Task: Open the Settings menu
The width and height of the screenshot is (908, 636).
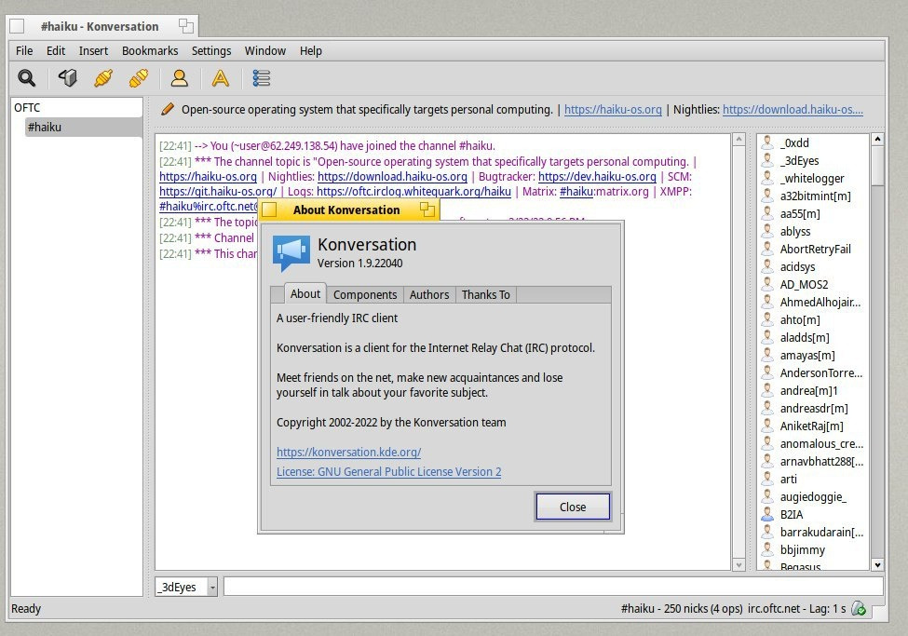Action: 211,51
